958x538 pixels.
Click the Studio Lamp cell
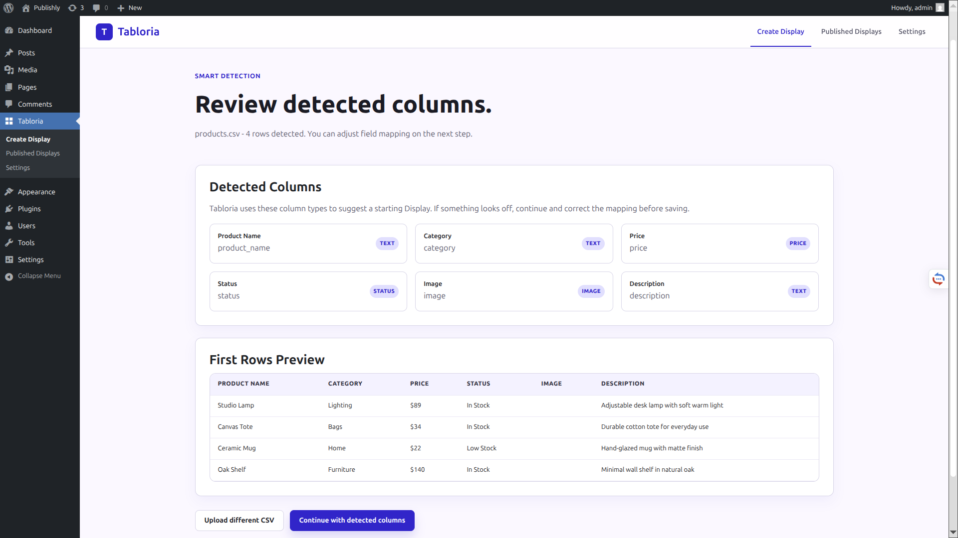point(236,405)
